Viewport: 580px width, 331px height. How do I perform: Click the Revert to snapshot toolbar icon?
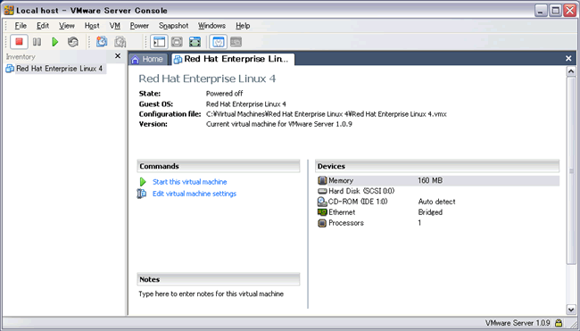[120, 42]
